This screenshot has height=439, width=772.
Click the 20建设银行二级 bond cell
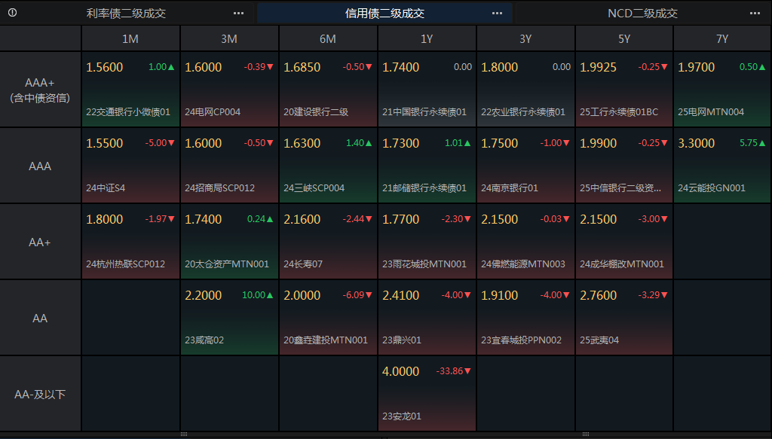click(x=328, y=90)
